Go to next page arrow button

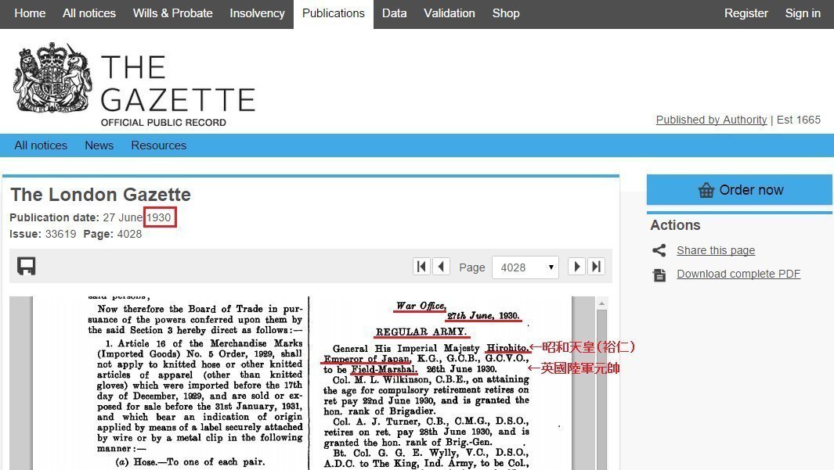(576, 266)
